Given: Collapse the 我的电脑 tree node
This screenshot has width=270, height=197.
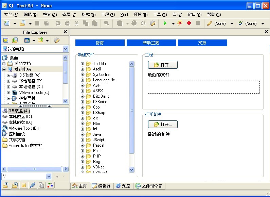Looking at the screenshot, I should [x=4, y=69].
